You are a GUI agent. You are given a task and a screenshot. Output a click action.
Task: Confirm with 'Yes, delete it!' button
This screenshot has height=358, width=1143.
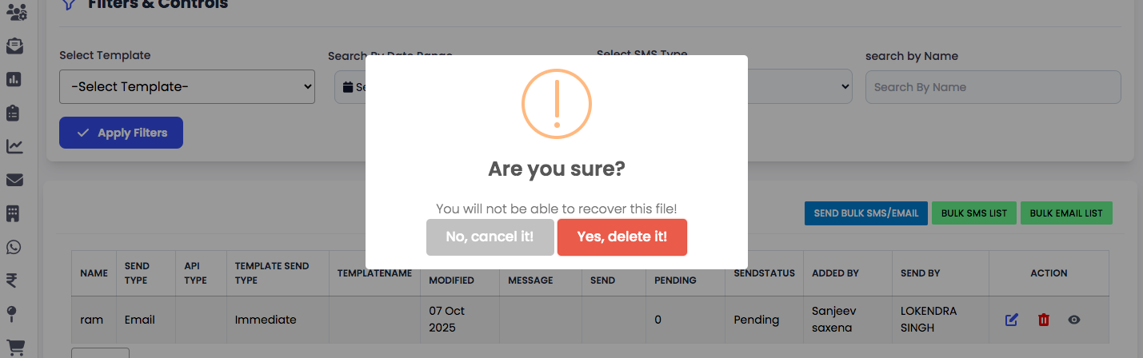(621, 237)
